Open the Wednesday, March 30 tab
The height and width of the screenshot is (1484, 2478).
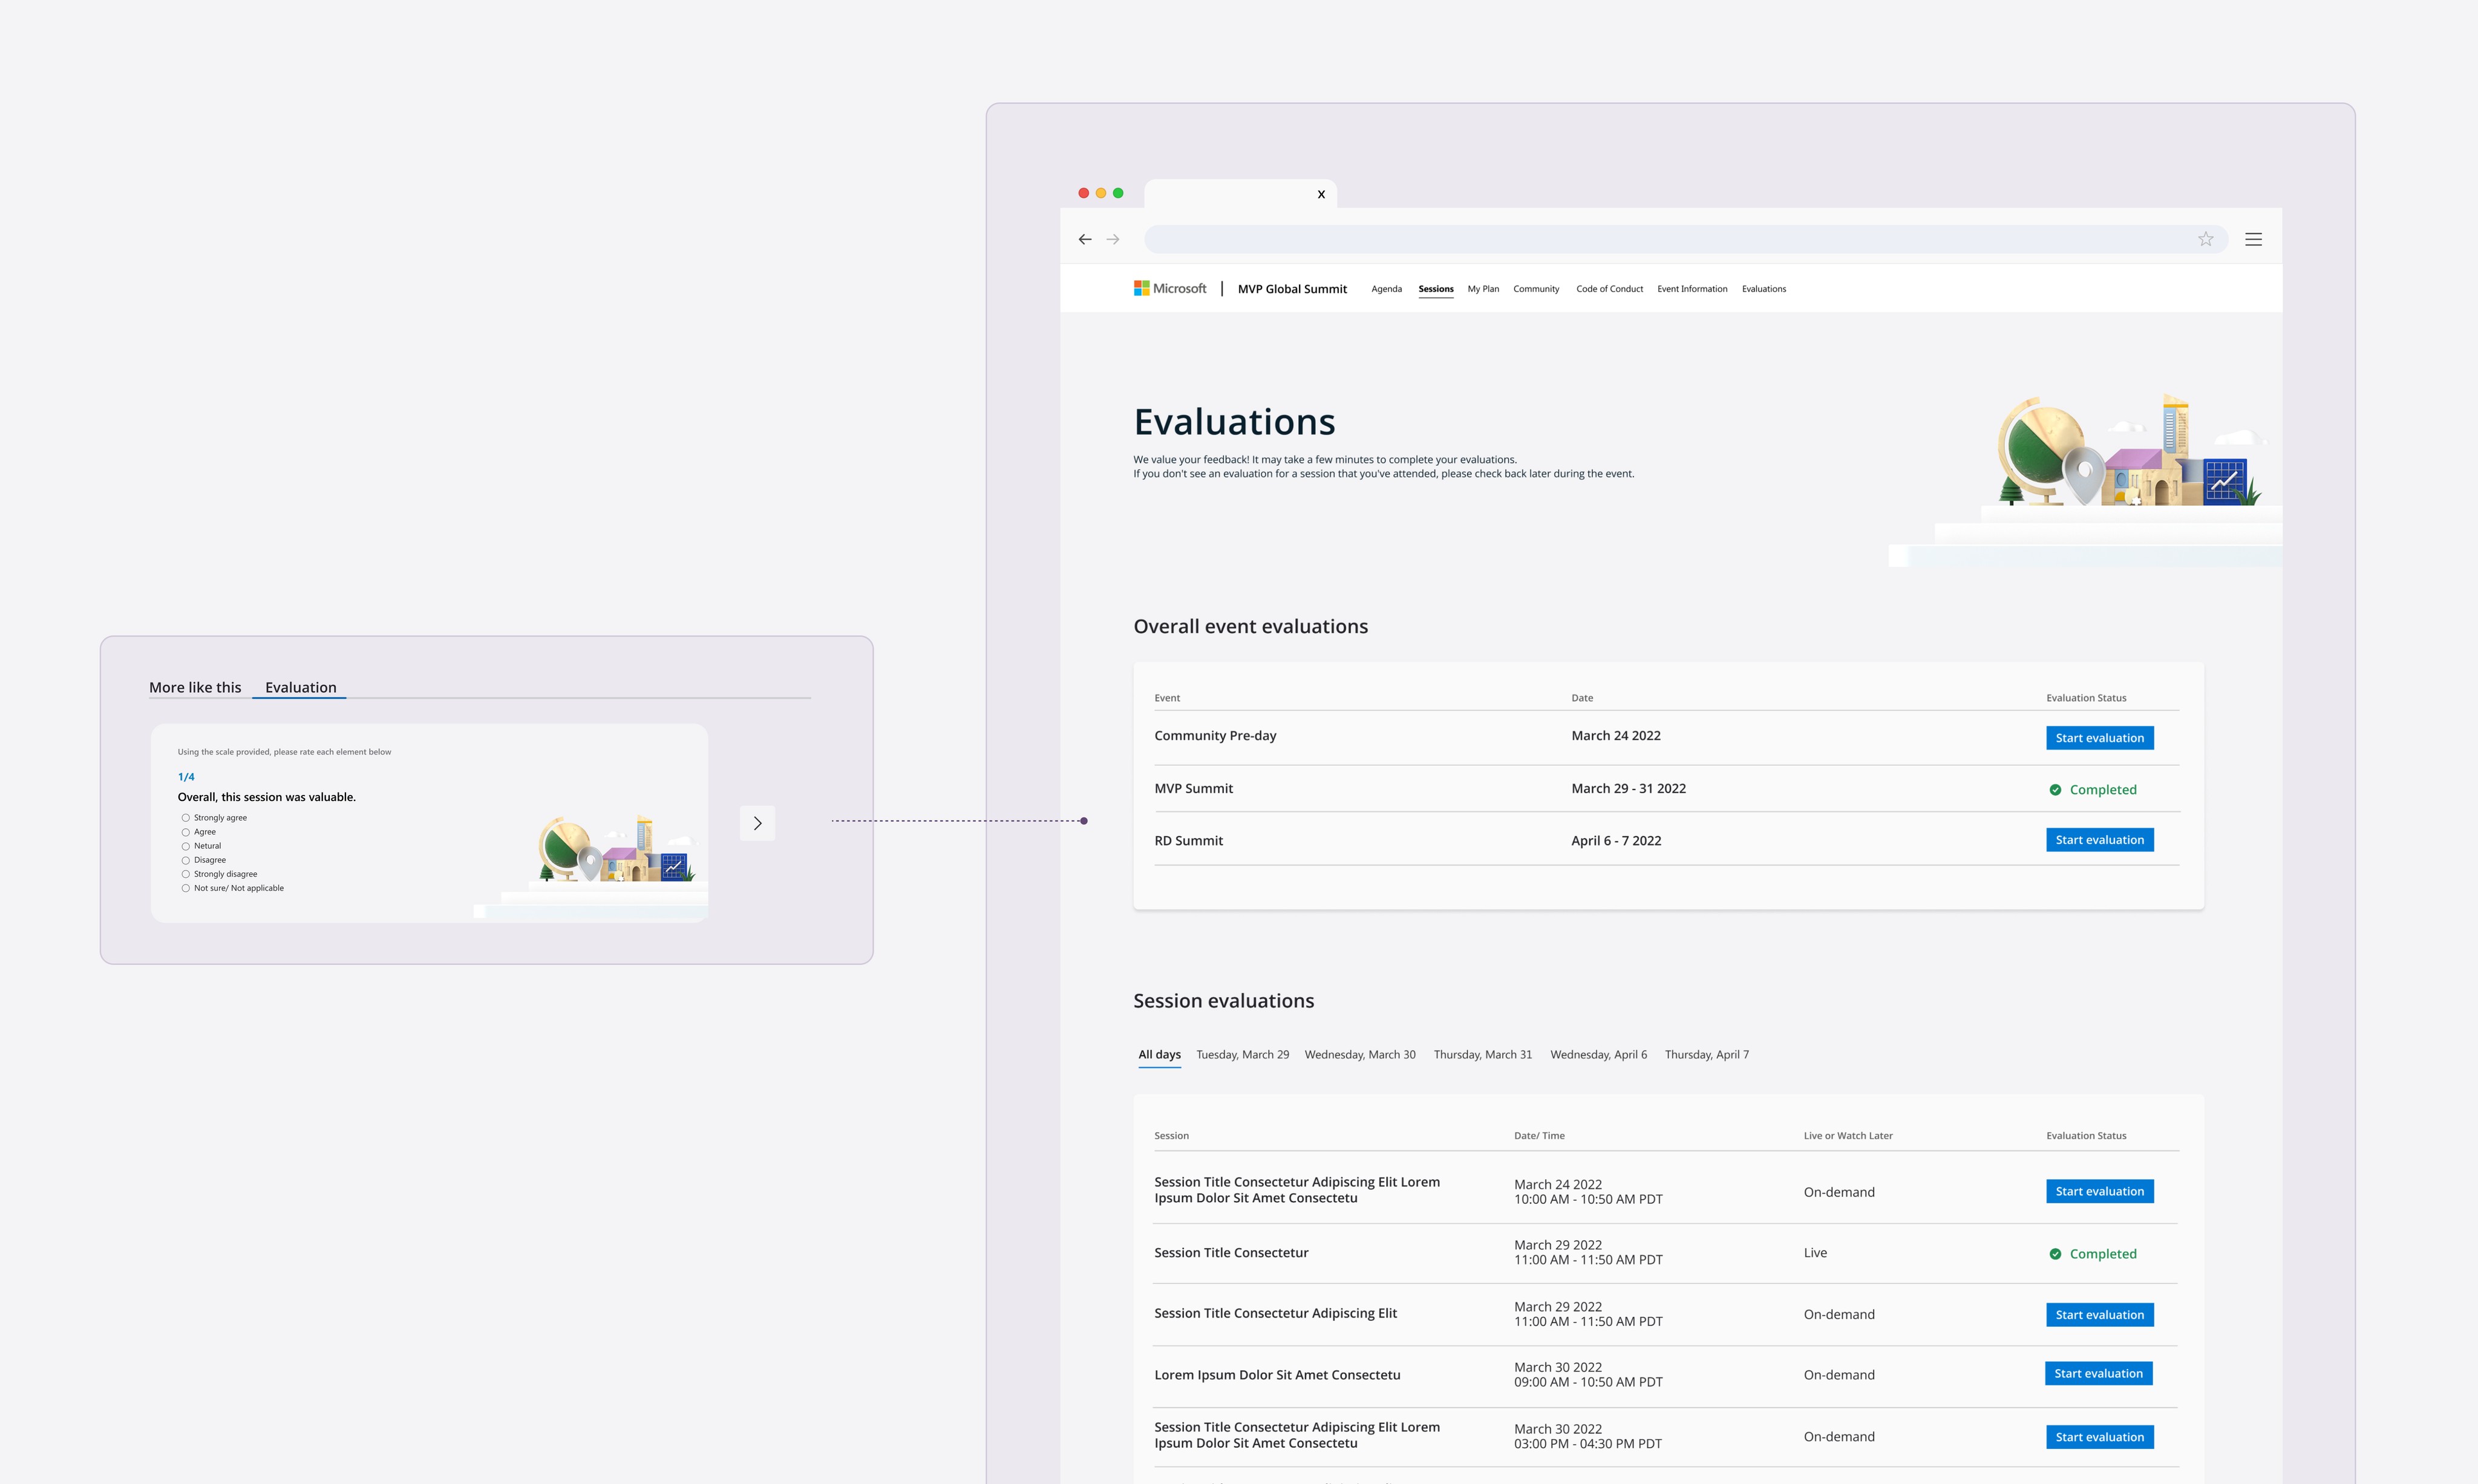point(1359,1054)
